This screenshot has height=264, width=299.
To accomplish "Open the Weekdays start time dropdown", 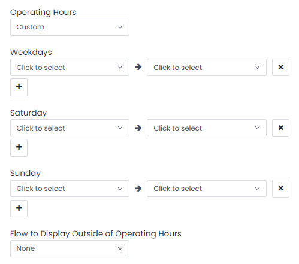I will 70,67.
